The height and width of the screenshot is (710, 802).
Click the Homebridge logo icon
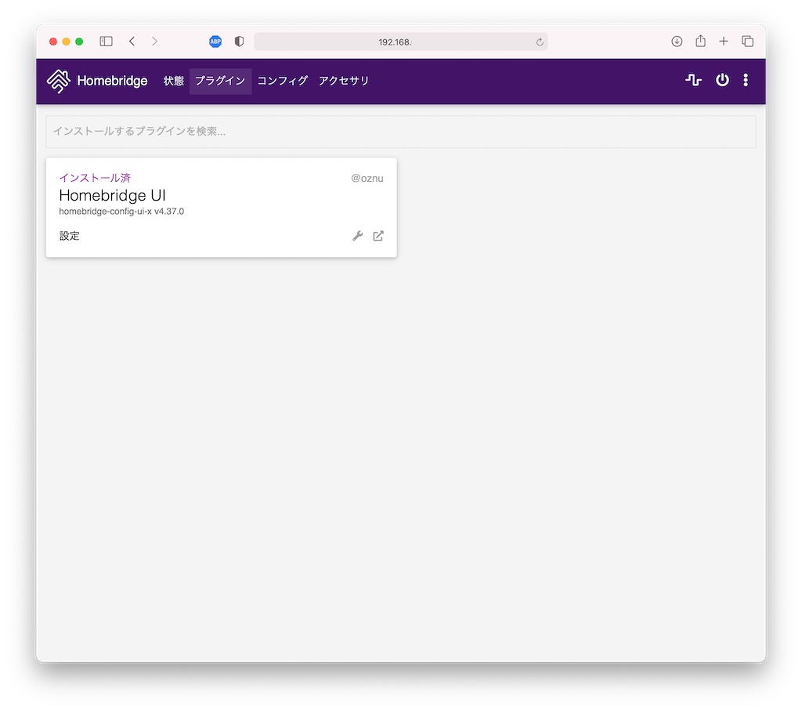pos(58,81)
